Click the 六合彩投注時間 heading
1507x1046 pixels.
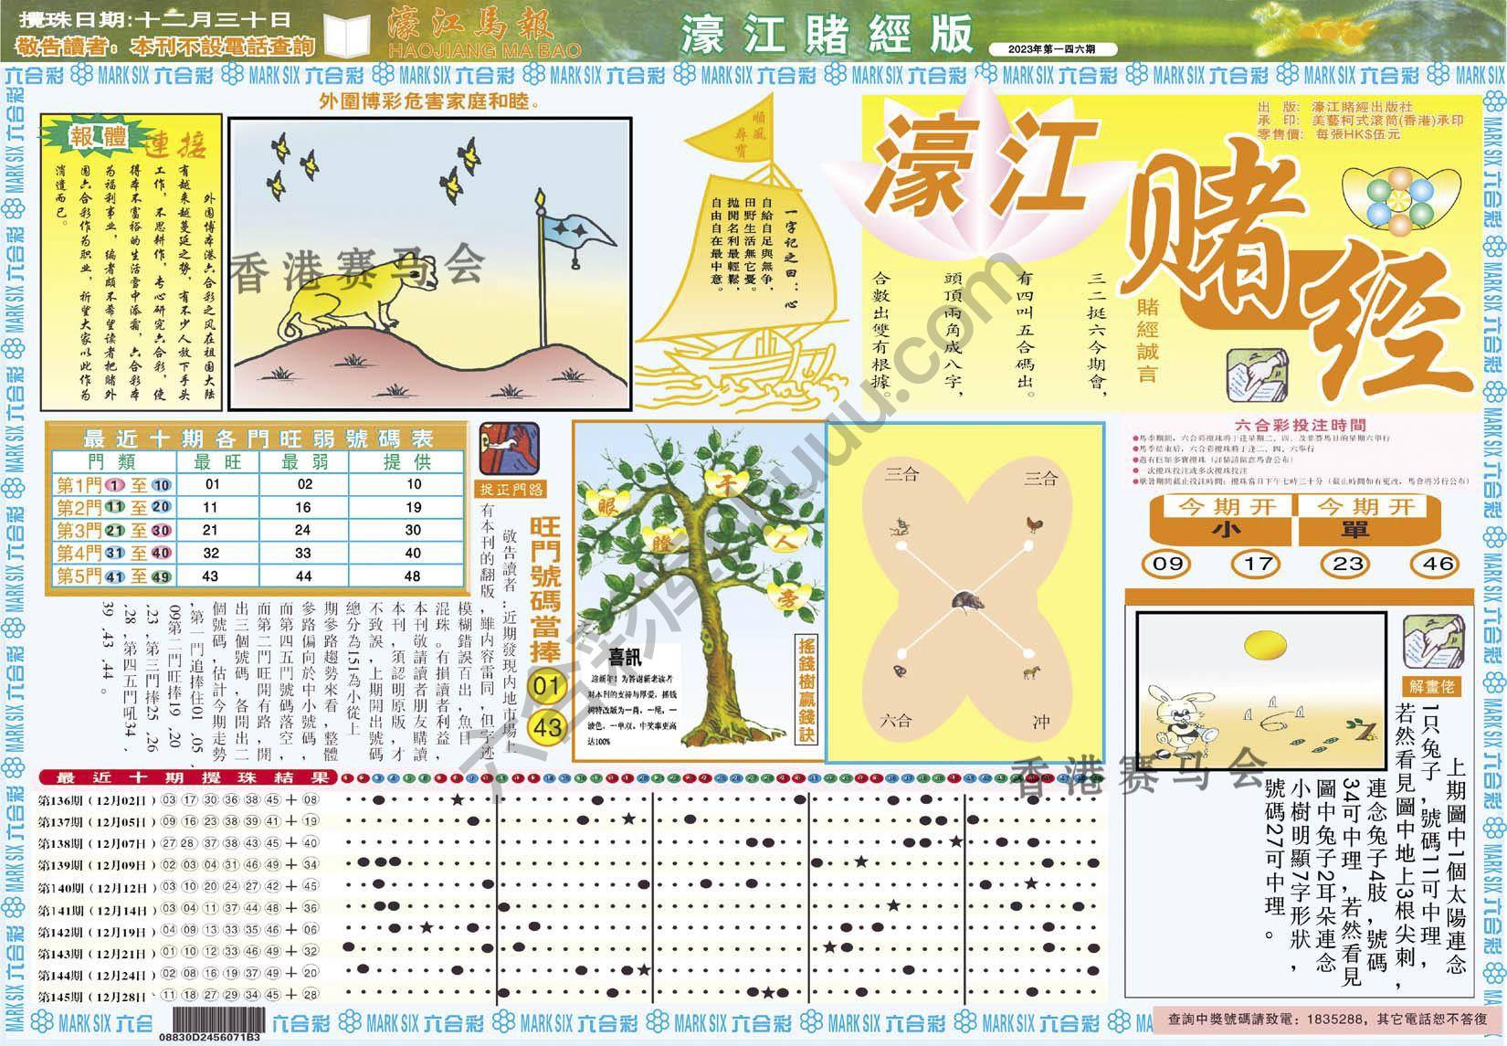(x=1300, y=425)
